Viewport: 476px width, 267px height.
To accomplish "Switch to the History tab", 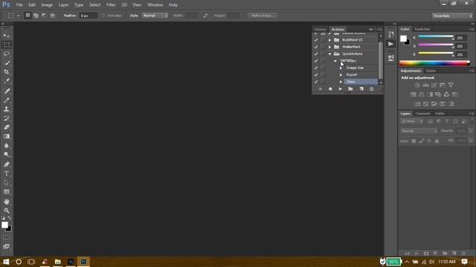I will 320,30.
